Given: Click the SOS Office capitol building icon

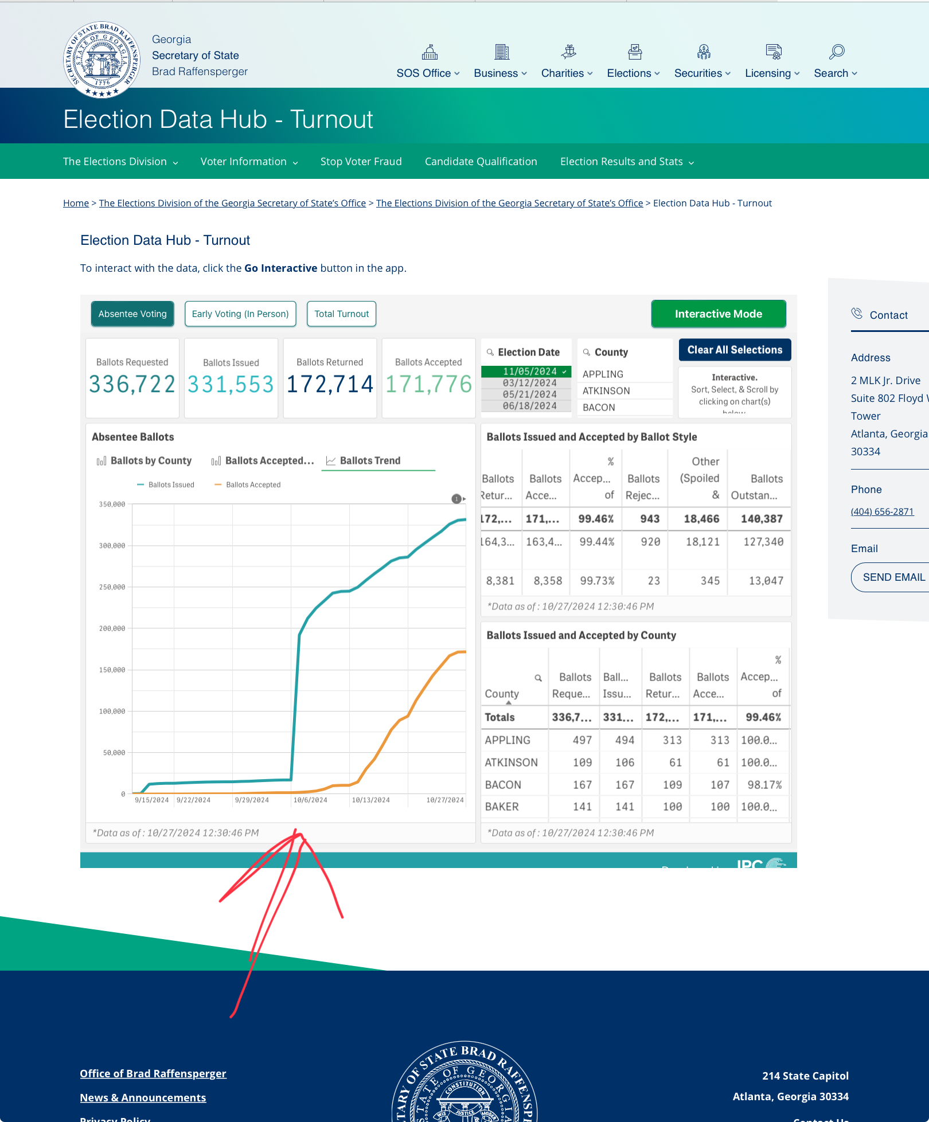Looking at the screenshot, I should [430, 52].
